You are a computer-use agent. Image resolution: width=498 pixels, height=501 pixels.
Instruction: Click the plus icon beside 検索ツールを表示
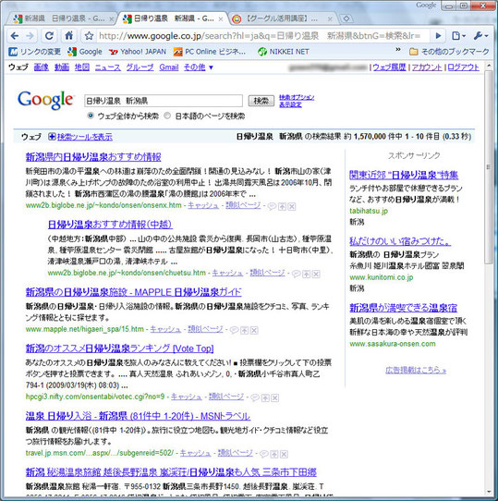pos(52,137)
